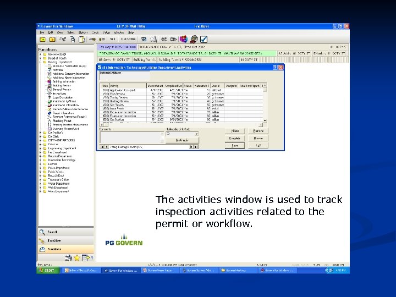Click the star favorites icon in sidebar
This screenshot has height=297, width=396.
(77, 258)
